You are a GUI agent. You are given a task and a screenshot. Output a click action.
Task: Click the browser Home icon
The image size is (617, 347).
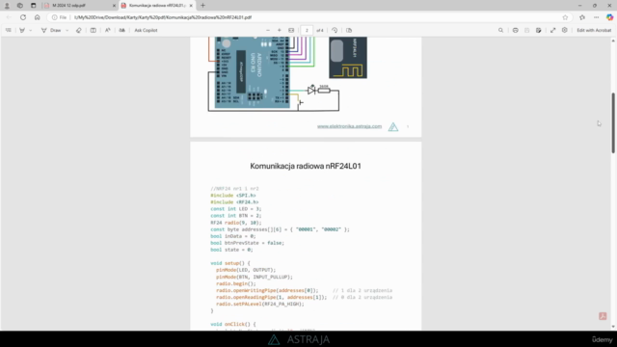37,17
